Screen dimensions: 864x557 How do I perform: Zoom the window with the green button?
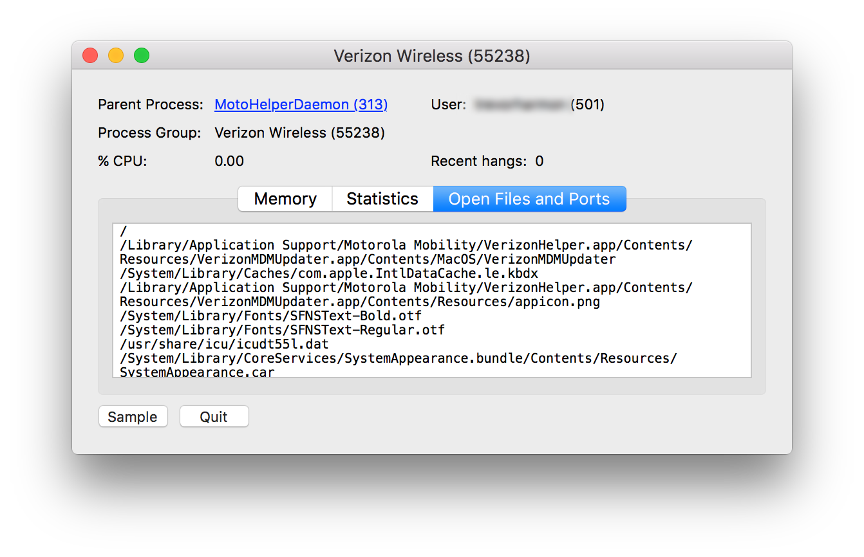142,56
